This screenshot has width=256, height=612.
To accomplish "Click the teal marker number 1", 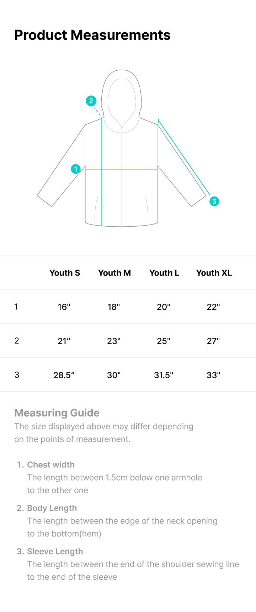I will coord(76,169).
